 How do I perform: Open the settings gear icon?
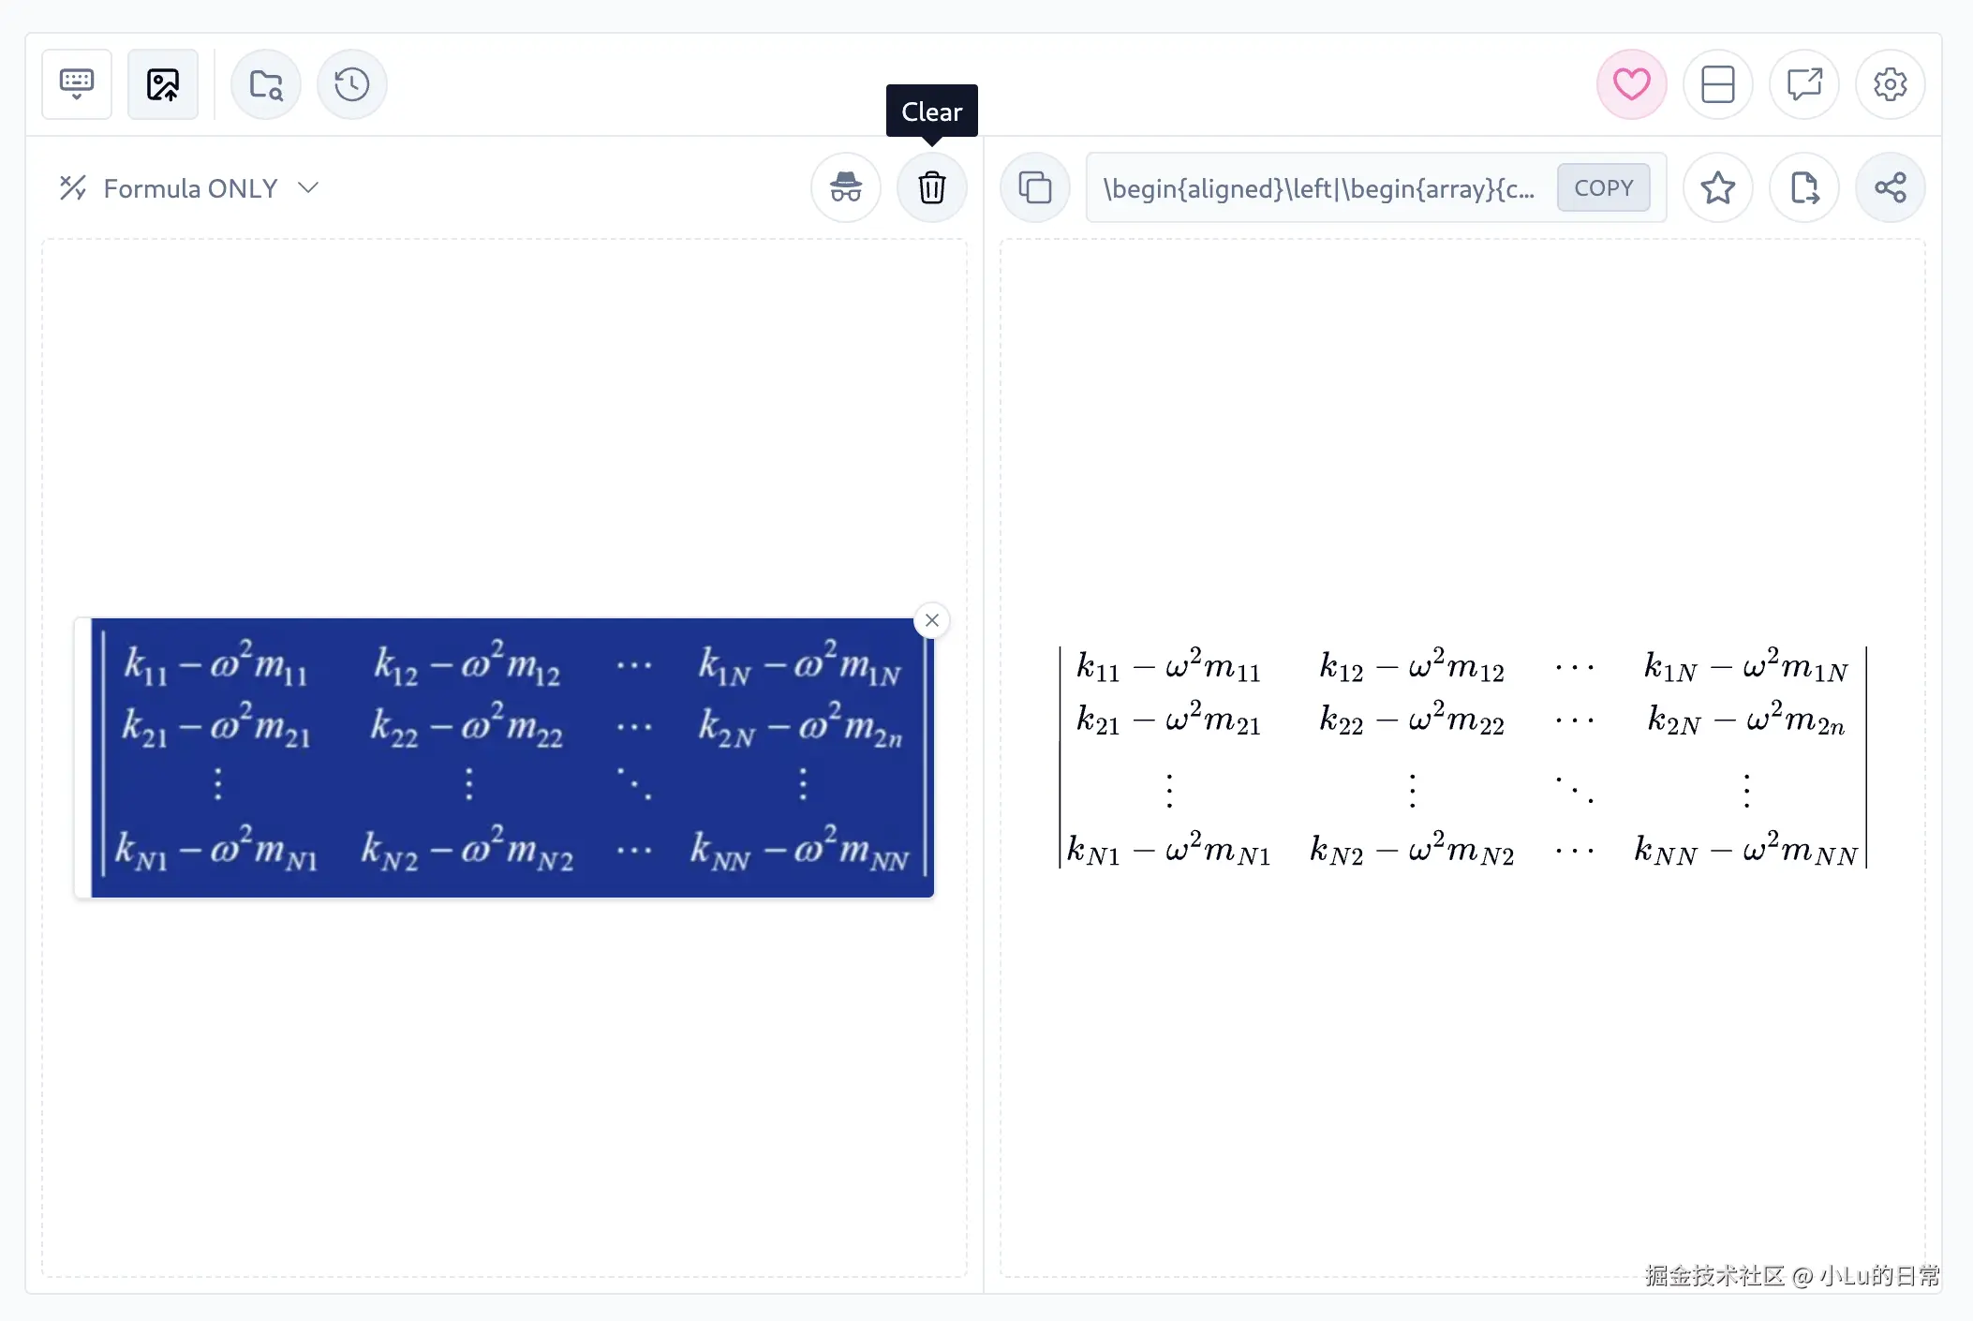(x=1890, y=84)
